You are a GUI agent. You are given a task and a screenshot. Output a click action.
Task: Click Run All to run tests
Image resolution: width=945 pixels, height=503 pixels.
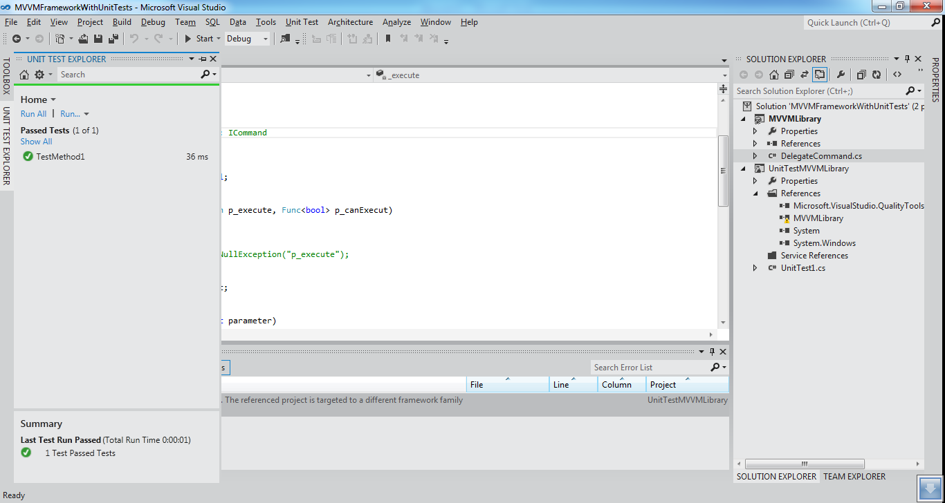33,113
